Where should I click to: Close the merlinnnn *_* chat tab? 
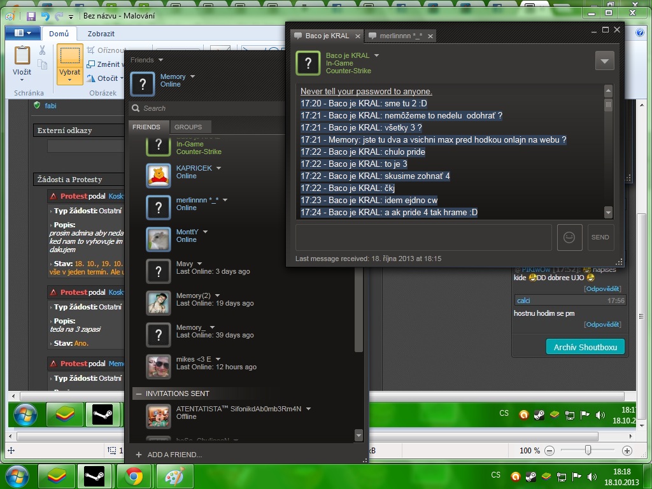[430, 36]
